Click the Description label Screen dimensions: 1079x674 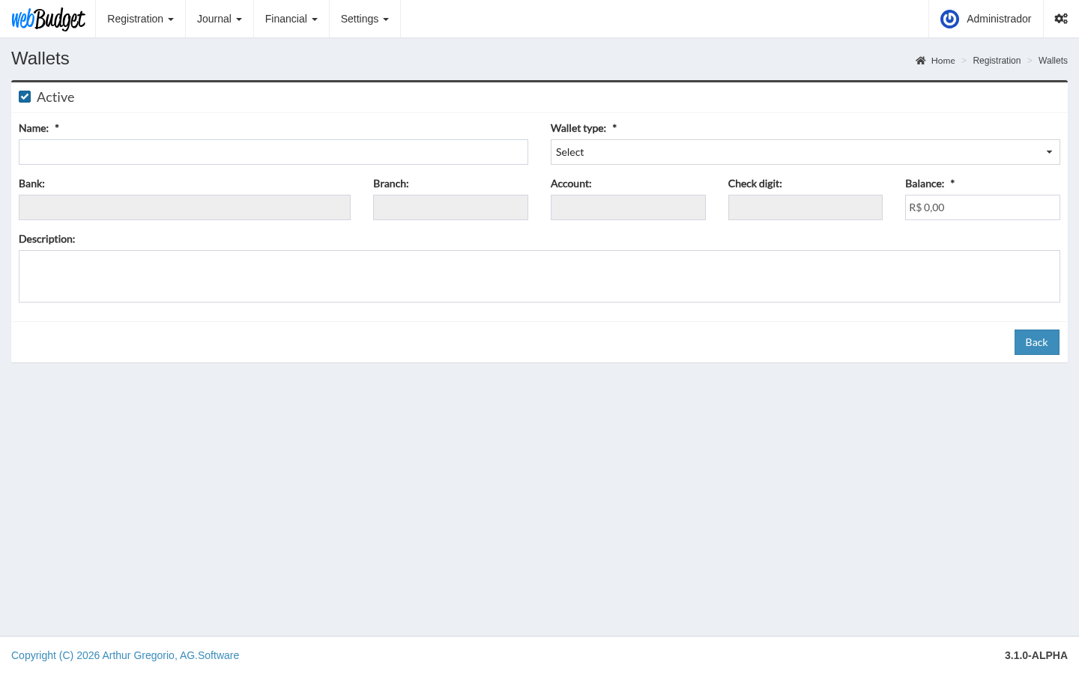pyautogui.click(x=46, y=239)
